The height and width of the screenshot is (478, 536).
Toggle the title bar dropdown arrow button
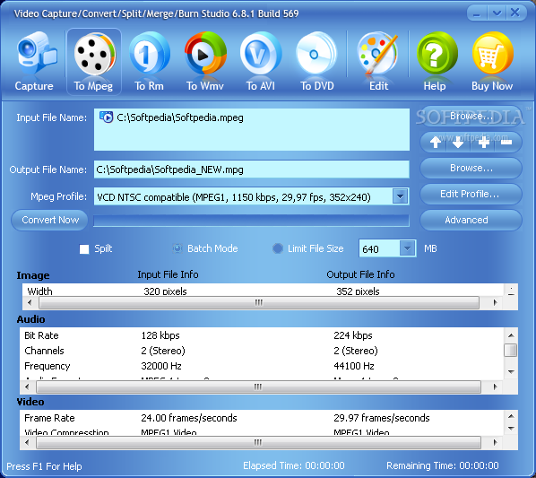coord(497,13)
